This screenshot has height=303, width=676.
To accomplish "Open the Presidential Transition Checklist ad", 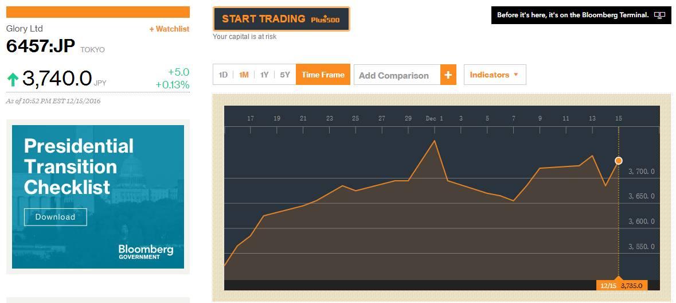I will tap(98, 197).
